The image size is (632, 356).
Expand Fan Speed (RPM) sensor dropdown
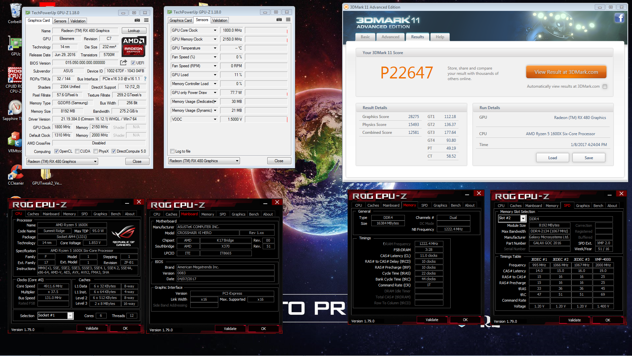(x=215, y=66)
